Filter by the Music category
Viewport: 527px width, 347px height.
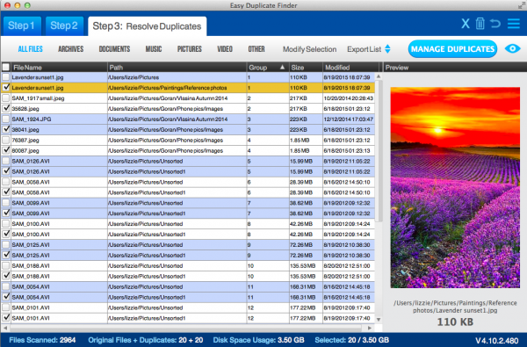click(154, 49)
